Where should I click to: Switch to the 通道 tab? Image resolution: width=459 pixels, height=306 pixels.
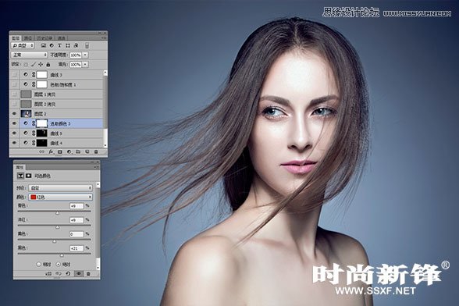point(61,38)
